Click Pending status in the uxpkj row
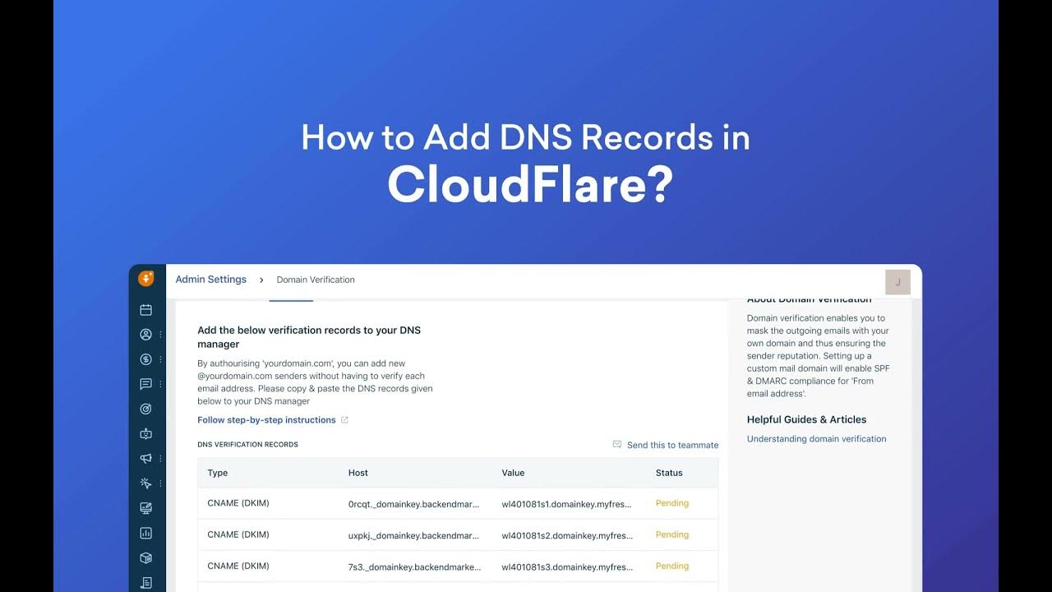 [x=672, y=534]
